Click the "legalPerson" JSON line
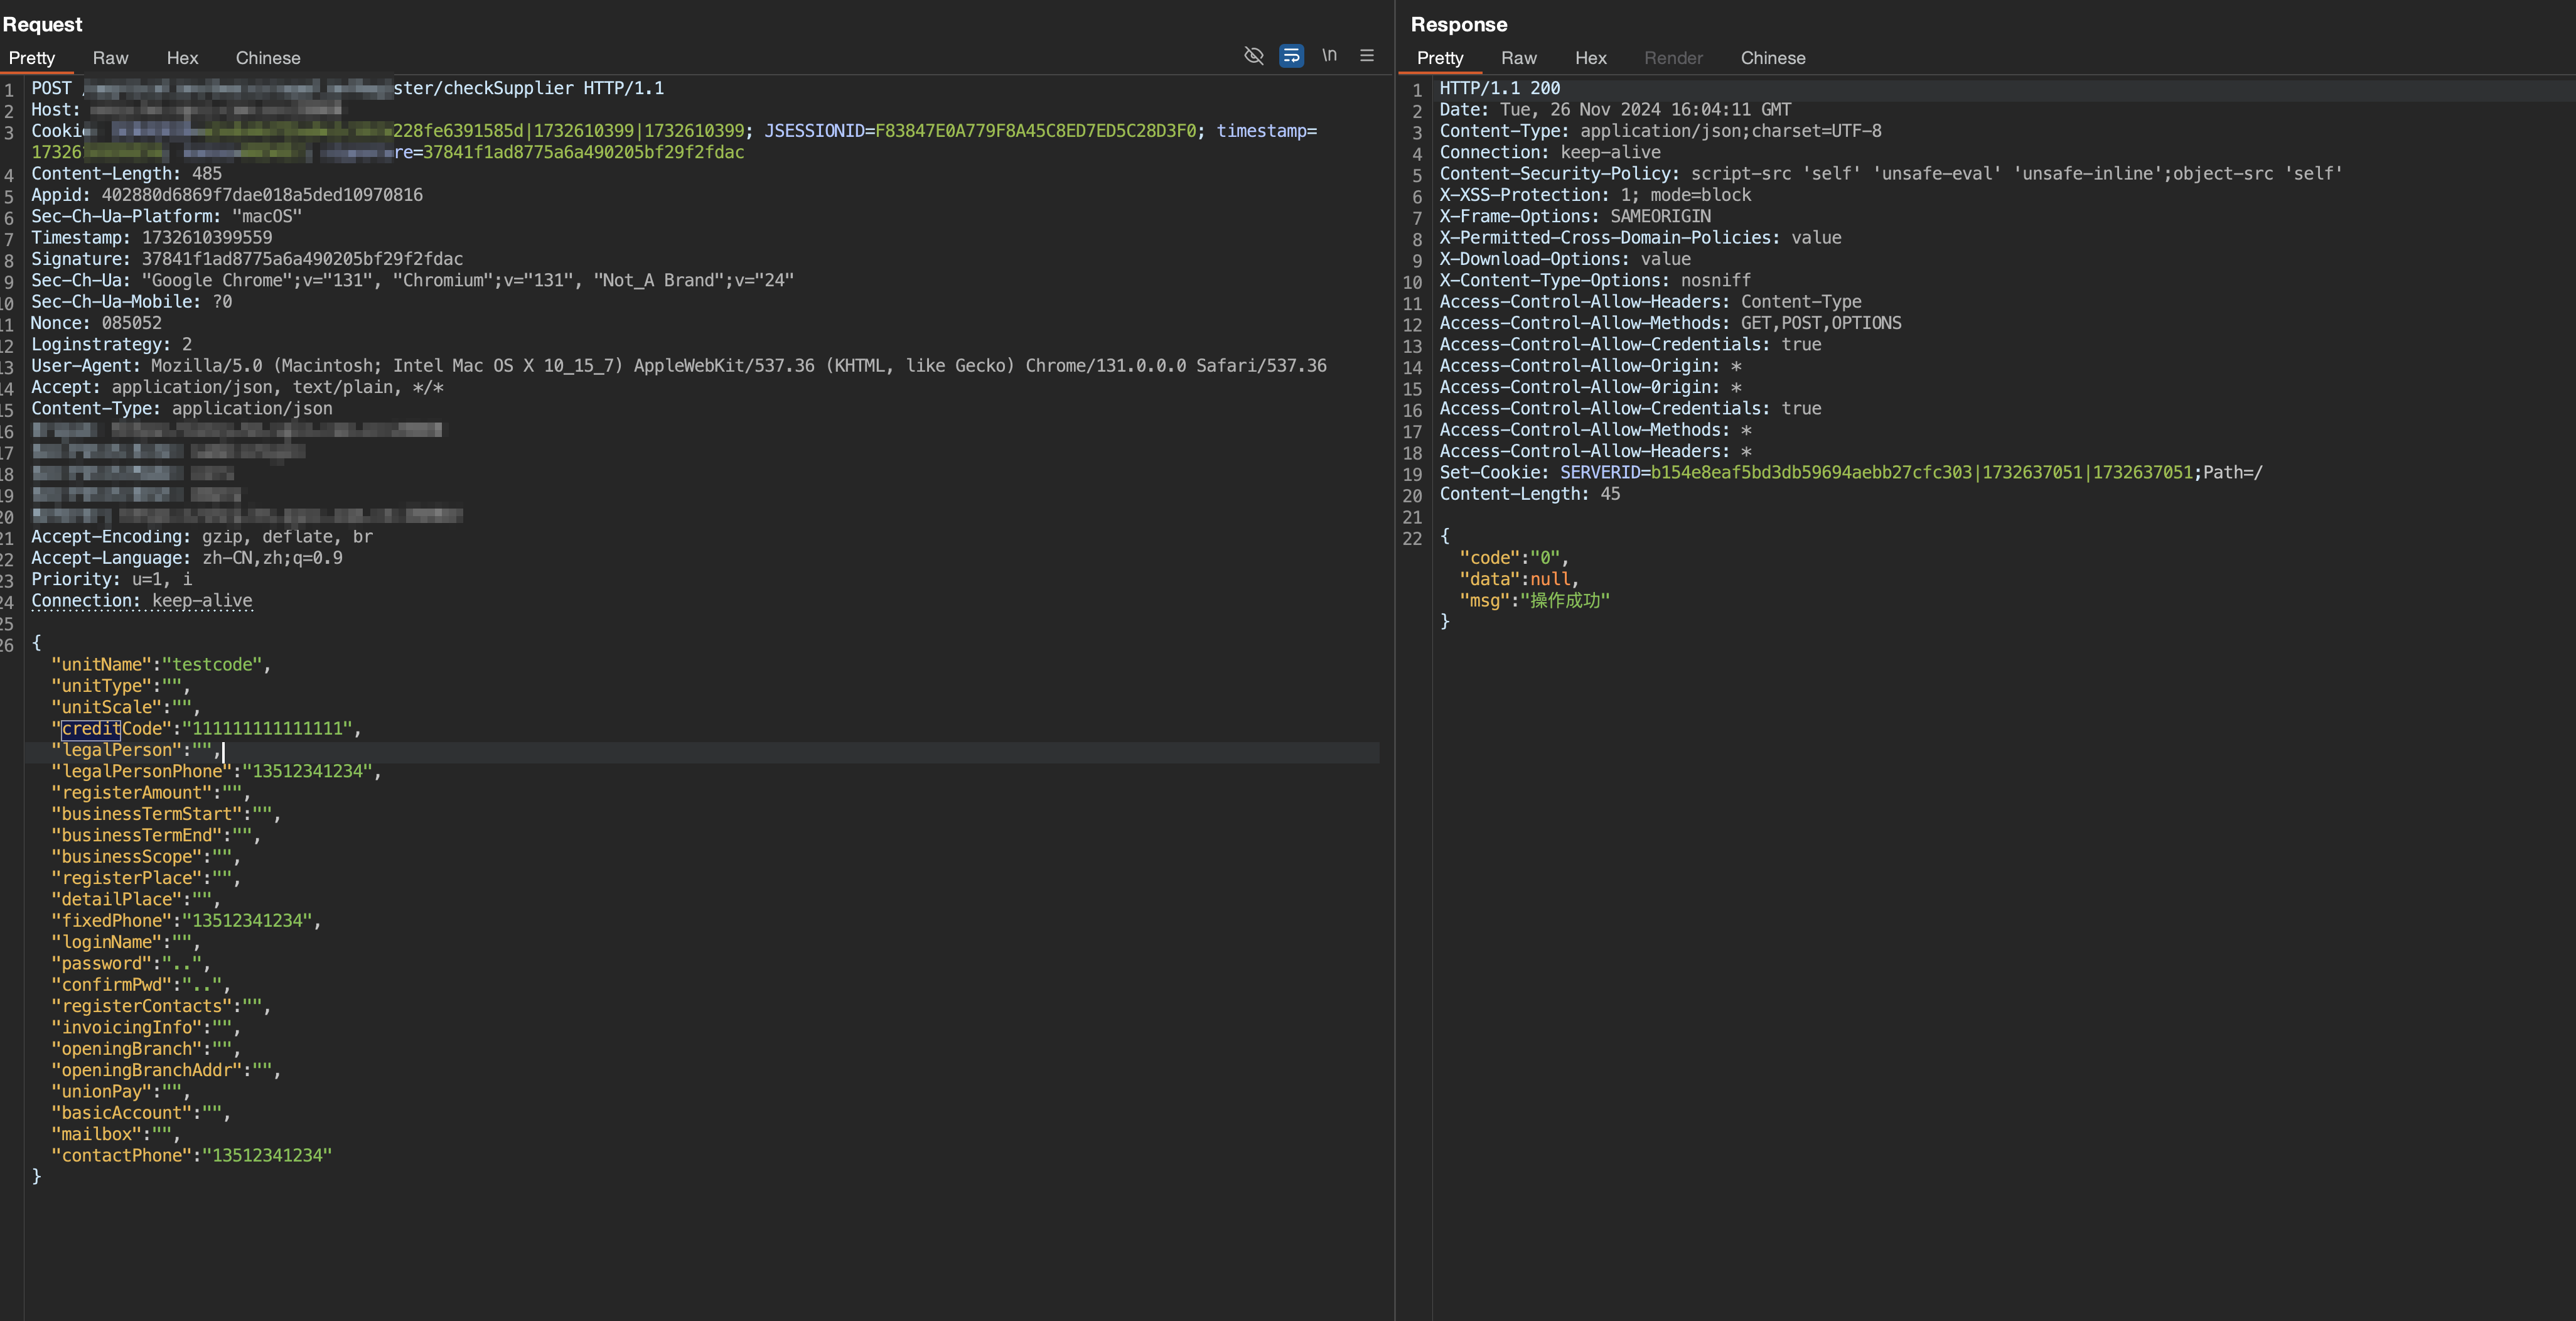The image size is (2576, 1321). [136, 750]
